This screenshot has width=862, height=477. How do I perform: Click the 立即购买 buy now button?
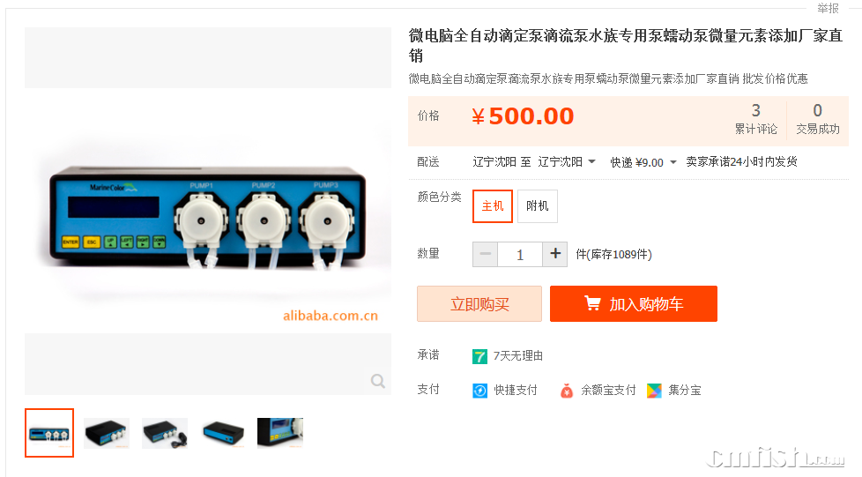(479, 303)
